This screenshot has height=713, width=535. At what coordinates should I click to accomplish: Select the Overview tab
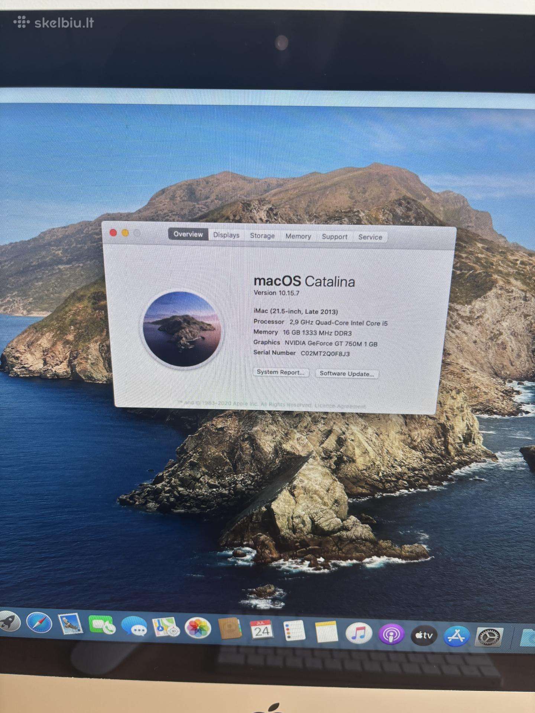coord(188,234)
